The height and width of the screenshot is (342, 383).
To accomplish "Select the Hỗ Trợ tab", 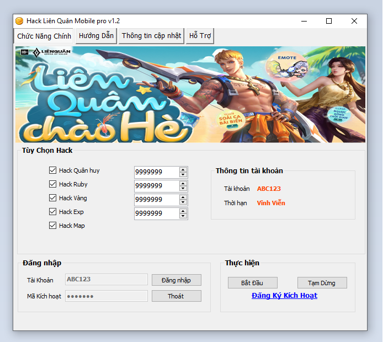I will click(200, 36).
